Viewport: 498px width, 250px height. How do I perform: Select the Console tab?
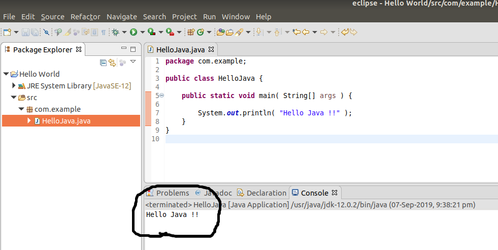tap(314, 193)
